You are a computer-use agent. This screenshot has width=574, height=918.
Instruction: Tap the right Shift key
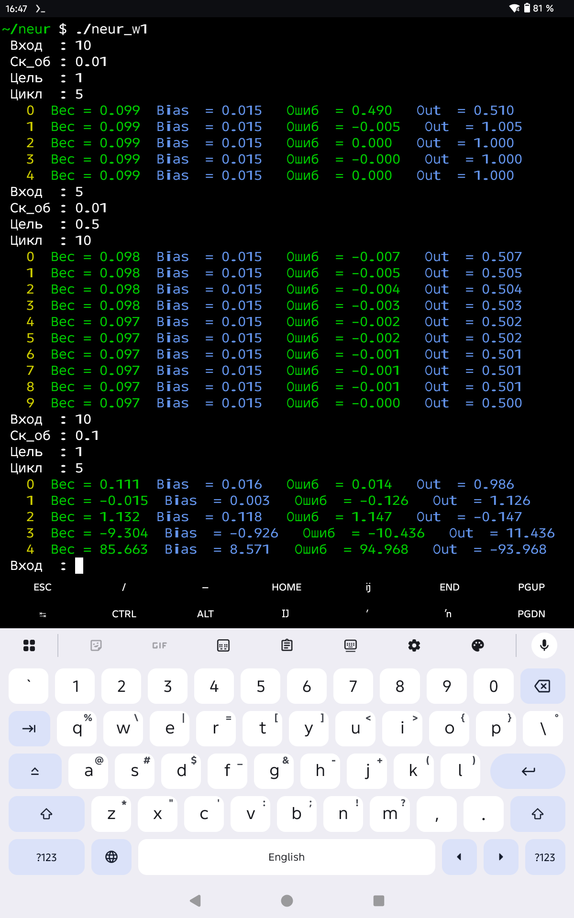pyautogui.click(x=538, y=814)
